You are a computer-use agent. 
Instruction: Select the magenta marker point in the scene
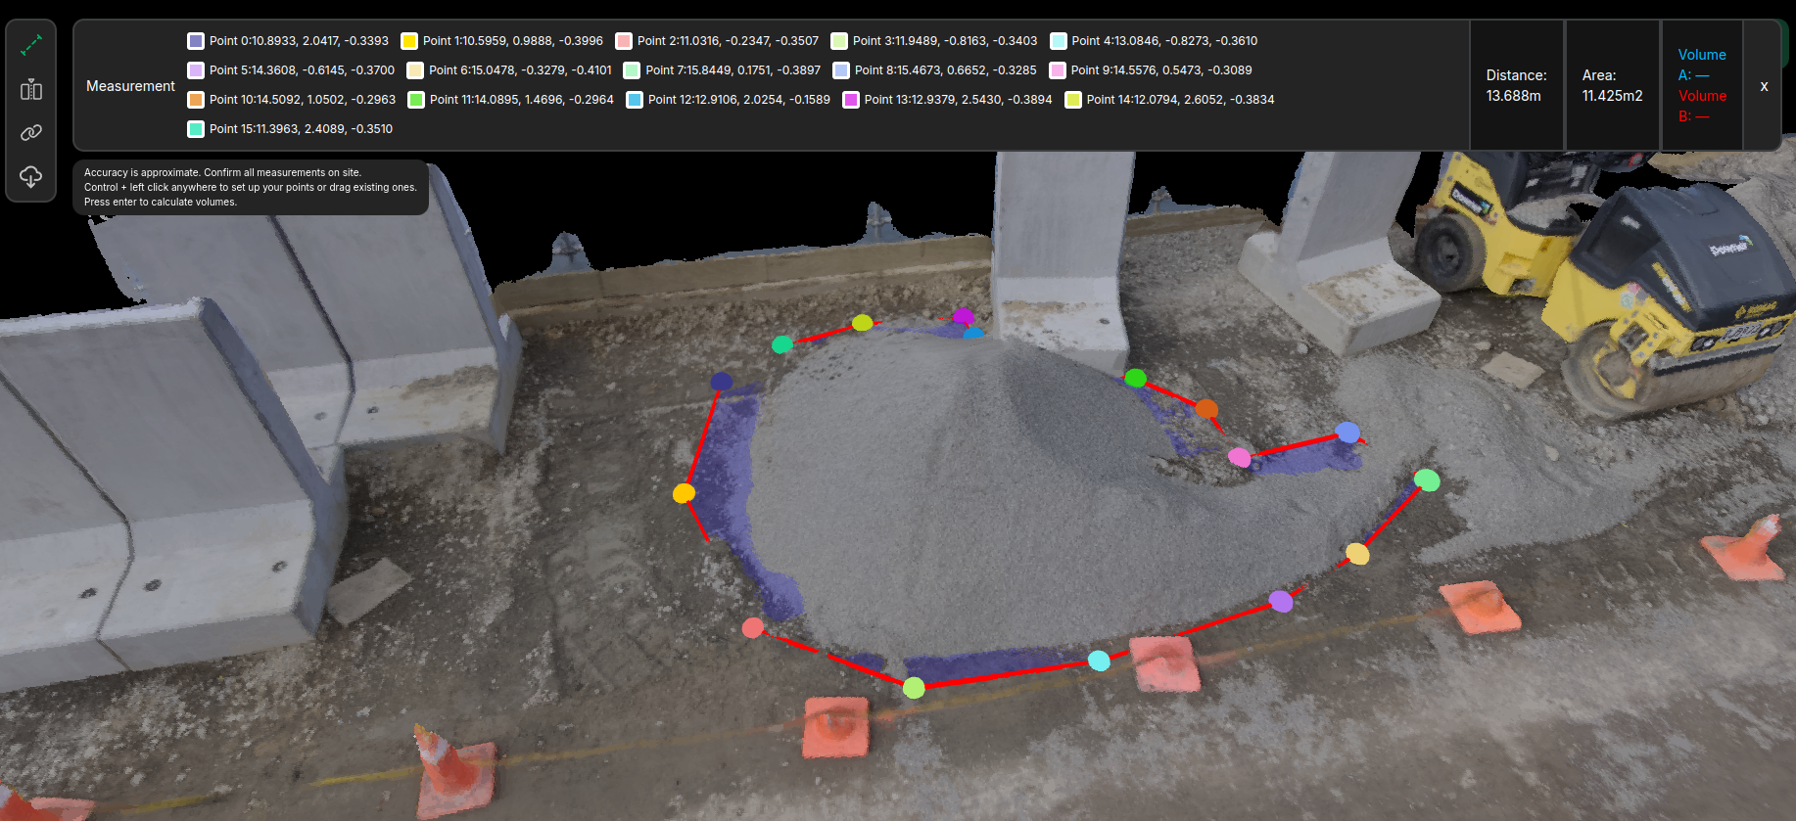[963, 316]
